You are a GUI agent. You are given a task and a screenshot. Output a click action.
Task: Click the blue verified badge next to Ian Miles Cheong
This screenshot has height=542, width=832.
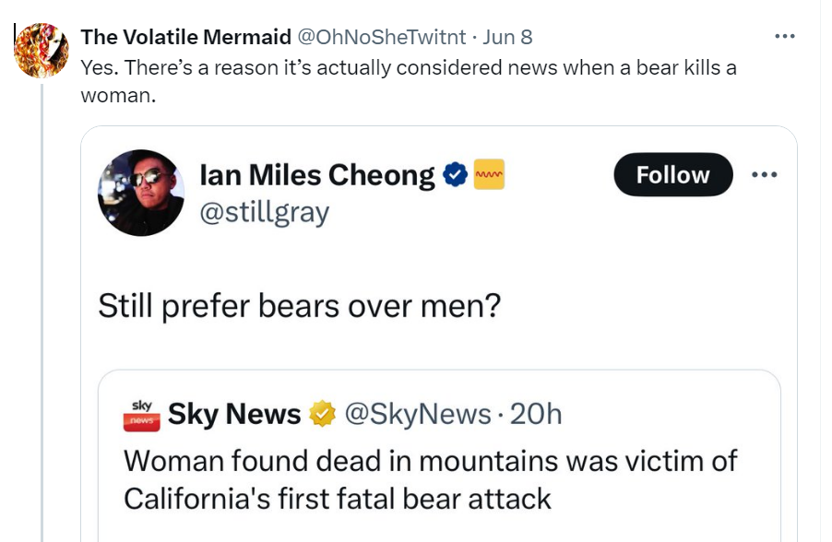coord(455,175)
